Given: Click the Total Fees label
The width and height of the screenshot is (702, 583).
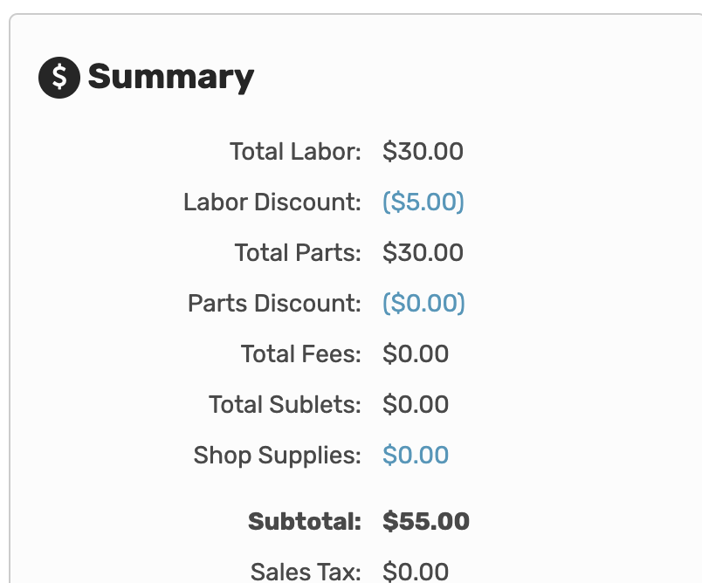Looking at the screenshot, I should 301,353.
